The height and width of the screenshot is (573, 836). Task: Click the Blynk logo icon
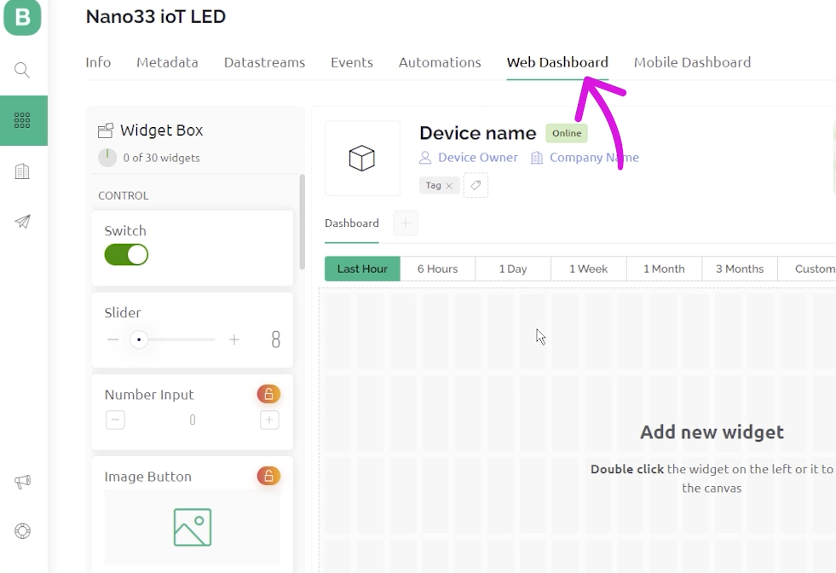(x=22, y=16)
